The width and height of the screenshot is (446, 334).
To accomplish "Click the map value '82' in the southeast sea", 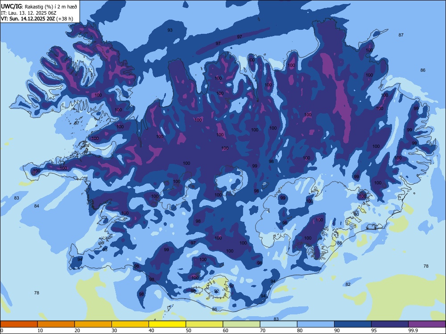I will [348, 284].
